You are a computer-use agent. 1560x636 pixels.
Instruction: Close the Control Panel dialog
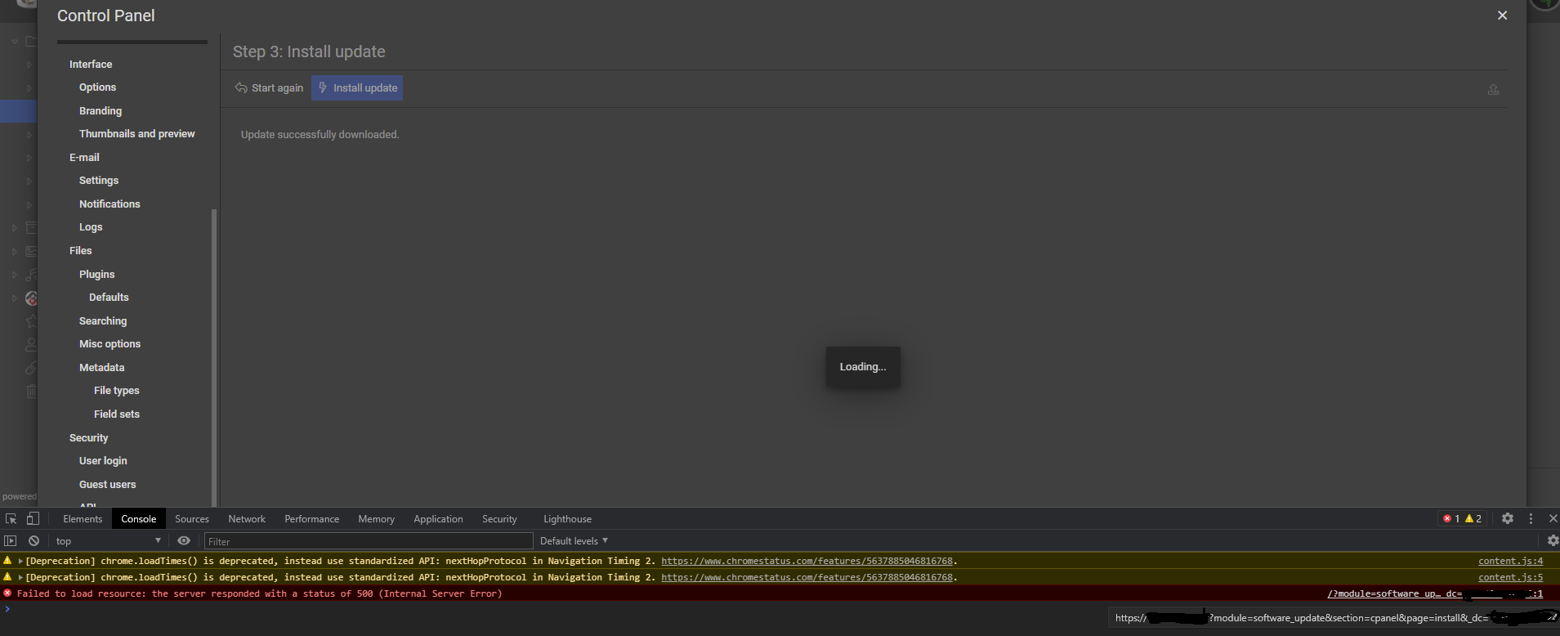click(1502, 16)
